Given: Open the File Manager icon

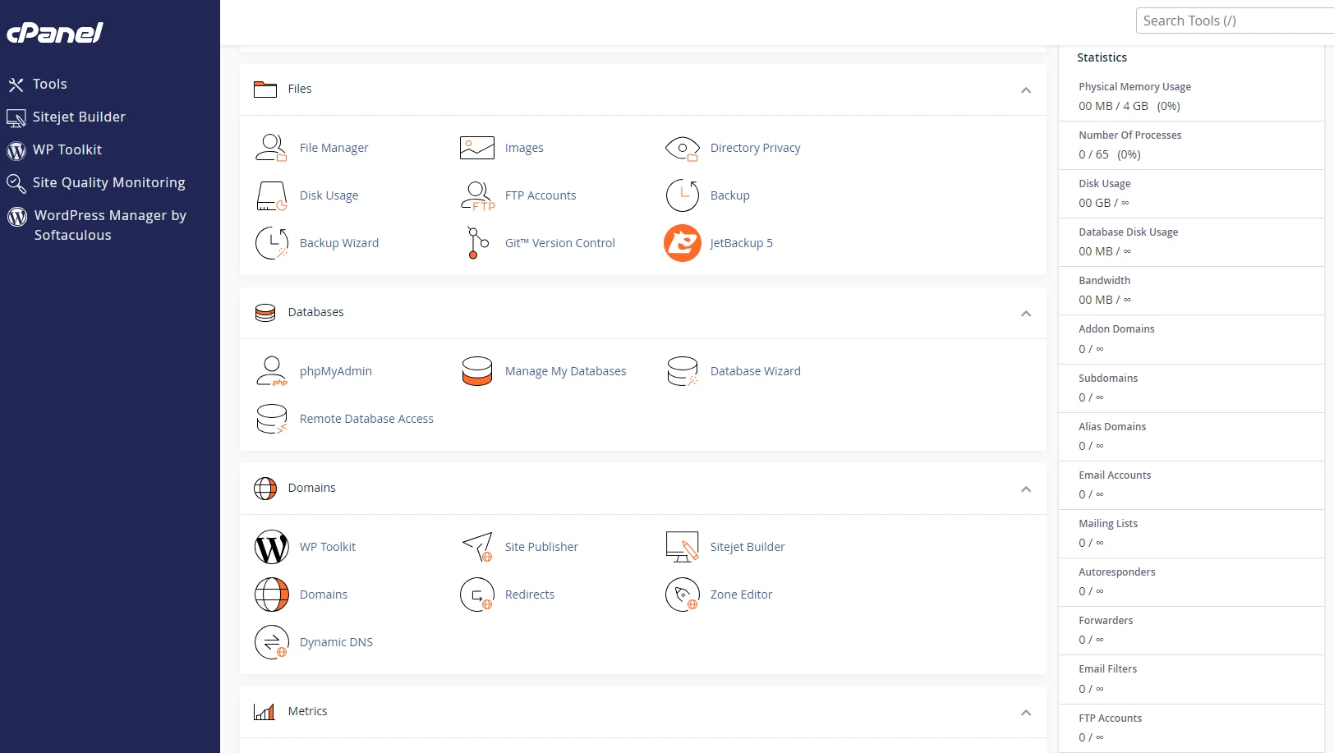Looking at the screenshot, I should [x=271, y=148].
